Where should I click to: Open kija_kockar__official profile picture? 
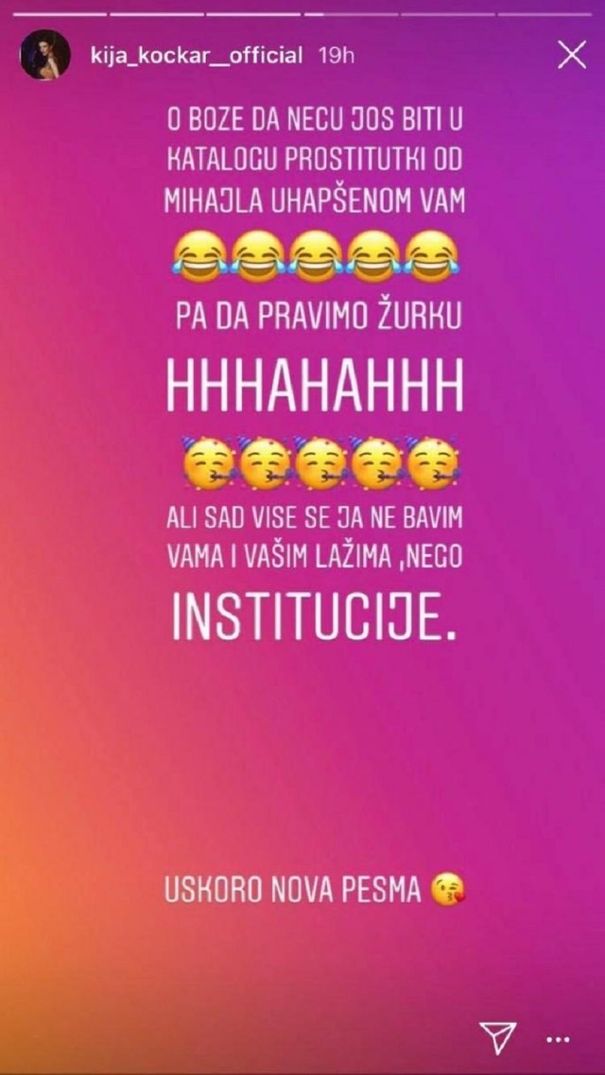tap(45, 56)
